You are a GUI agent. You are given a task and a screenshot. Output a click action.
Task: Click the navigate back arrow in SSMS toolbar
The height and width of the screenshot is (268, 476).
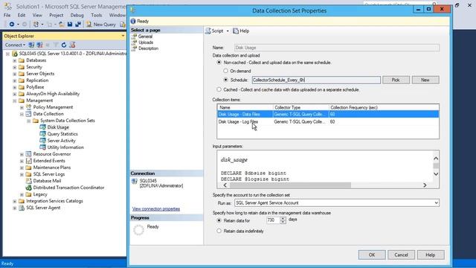point(12,25)
